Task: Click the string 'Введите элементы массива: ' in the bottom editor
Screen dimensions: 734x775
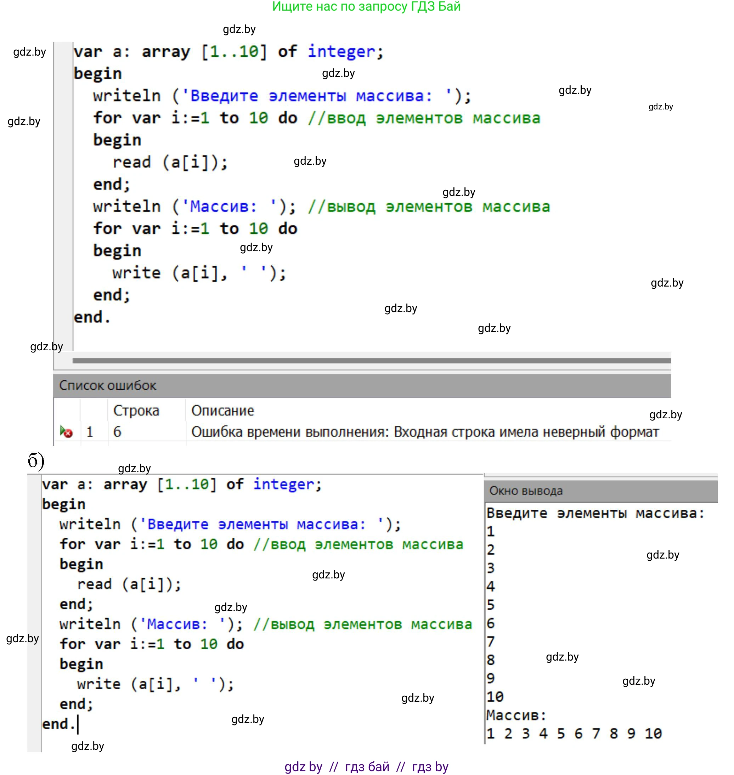Action: (260, 524)
